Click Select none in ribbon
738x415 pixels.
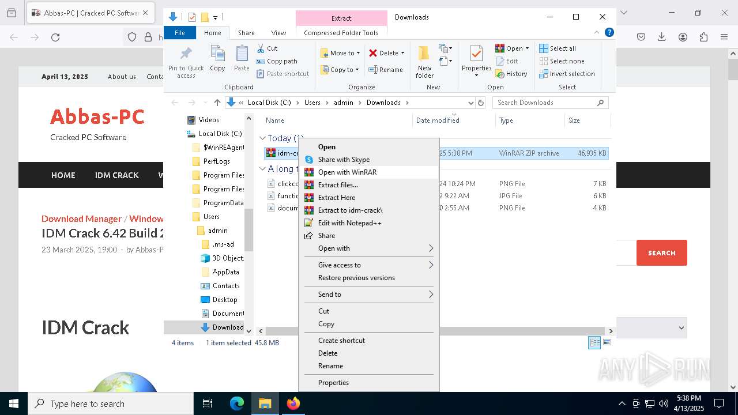pos(562,61)
